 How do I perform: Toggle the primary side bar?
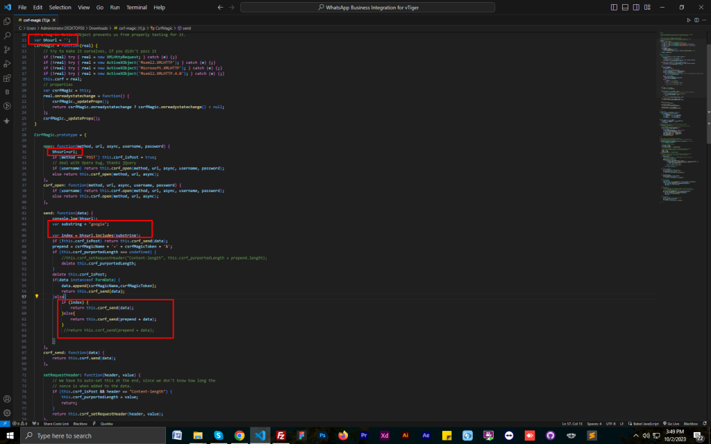pos(614,7)
